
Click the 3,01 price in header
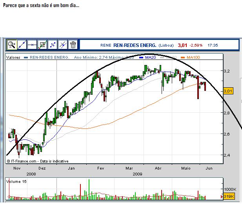pos(182,45)
